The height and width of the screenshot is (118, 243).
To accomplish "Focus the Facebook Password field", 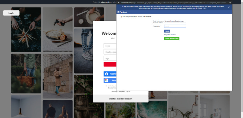I will tap(175, 26).
